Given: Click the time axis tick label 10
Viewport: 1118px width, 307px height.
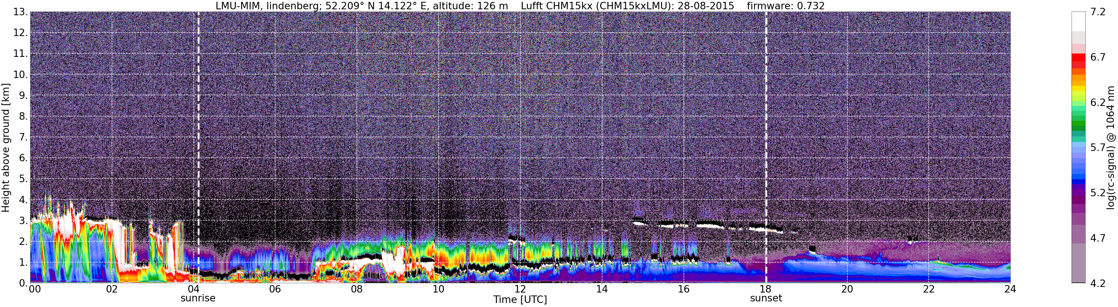Looking at the screenshot, I should 438,289.
